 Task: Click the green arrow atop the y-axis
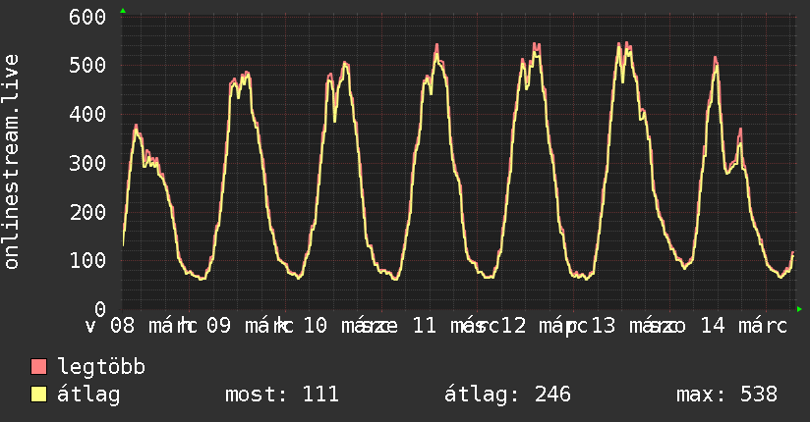(x=123, y=11)
